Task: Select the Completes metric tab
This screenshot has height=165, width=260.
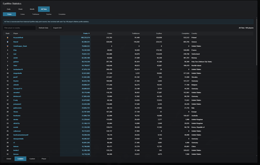Action: click(62, 14)
